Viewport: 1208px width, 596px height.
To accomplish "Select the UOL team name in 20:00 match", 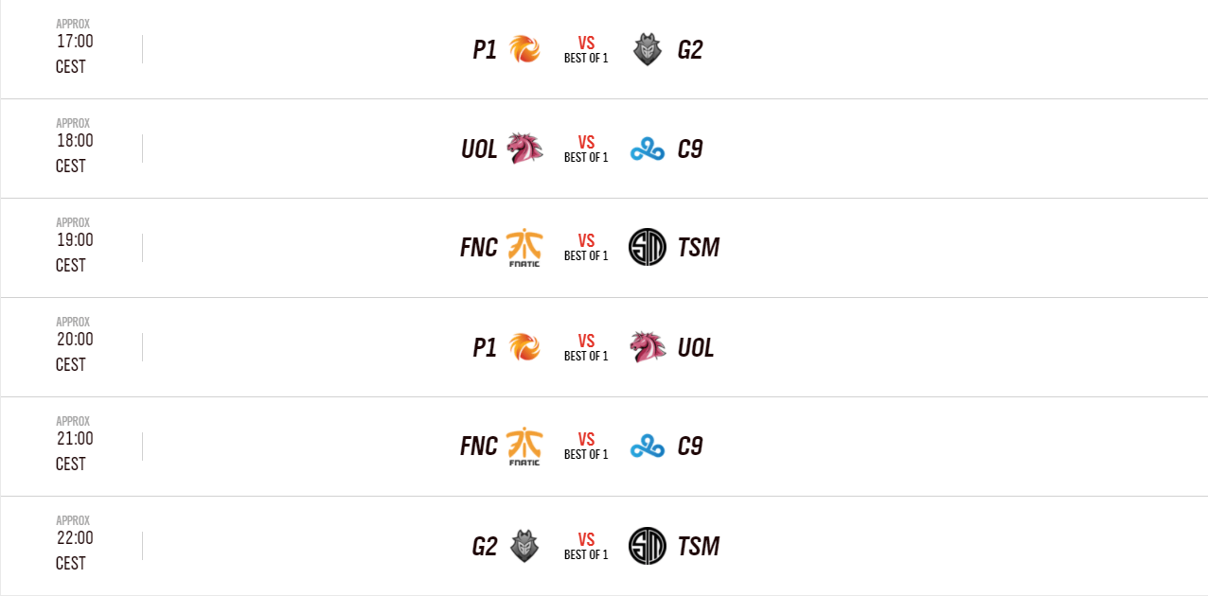I will tap(696, 348).
